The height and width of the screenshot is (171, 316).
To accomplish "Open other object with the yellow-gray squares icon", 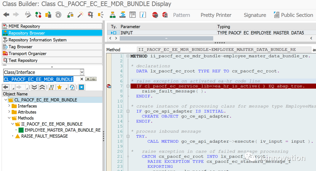I will point(48,15).
